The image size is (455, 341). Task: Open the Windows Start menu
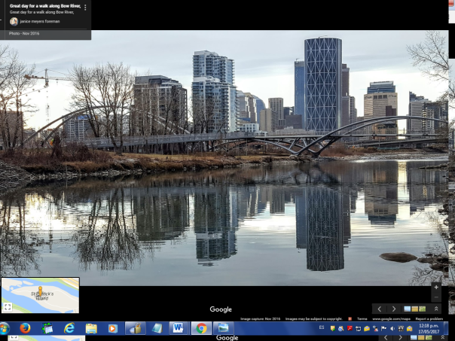5,328
